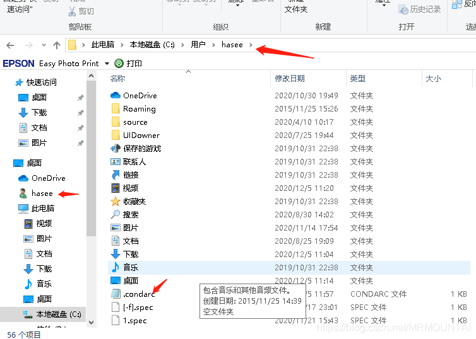Select the 链接 links folder icon
This screenshot has width=476, height=339.
(x=116, y=175)
